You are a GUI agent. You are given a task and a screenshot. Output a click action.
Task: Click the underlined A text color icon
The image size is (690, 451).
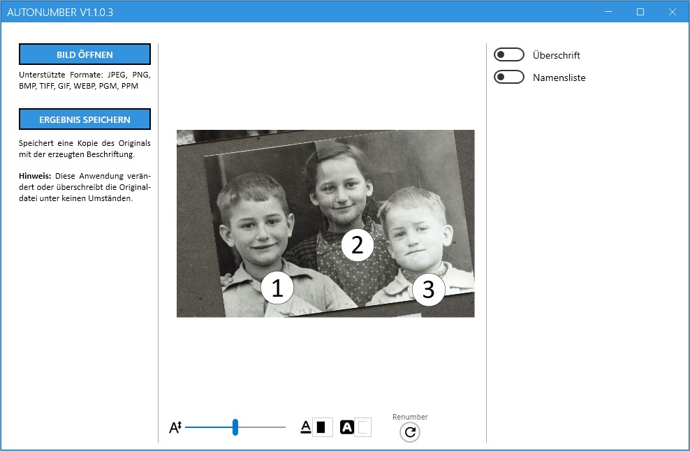pos(306,427)
